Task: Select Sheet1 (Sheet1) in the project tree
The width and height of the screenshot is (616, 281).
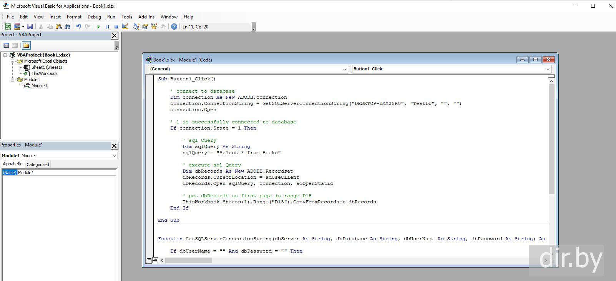Action: (46, 67)
